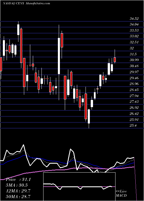Image resolution: width=144 pixels, height=201 pixels.
Task: Click the 50MA : 28.7 readout
Action: (18, 196)
